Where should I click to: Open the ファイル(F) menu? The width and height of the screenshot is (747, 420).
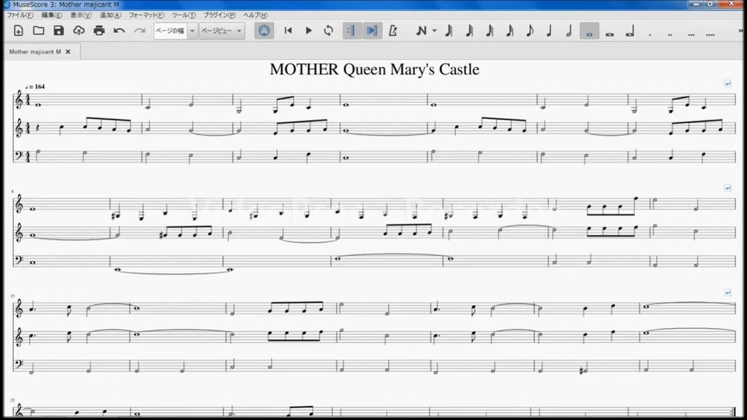19,16
